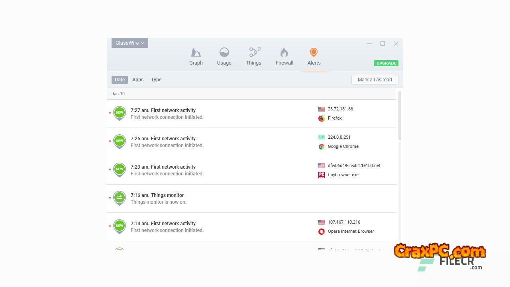This screenshot has height=287, width=510.
Task: Click the US flag beside 23.72.181.66
Action: 322,109
